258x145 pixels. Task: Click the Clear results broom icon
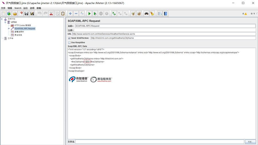point(133,14)
